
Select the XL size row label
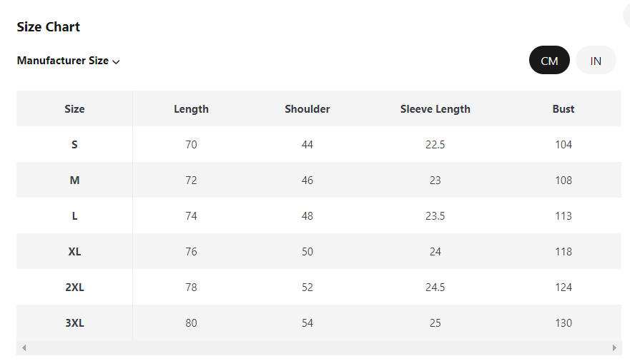point(74,252)
